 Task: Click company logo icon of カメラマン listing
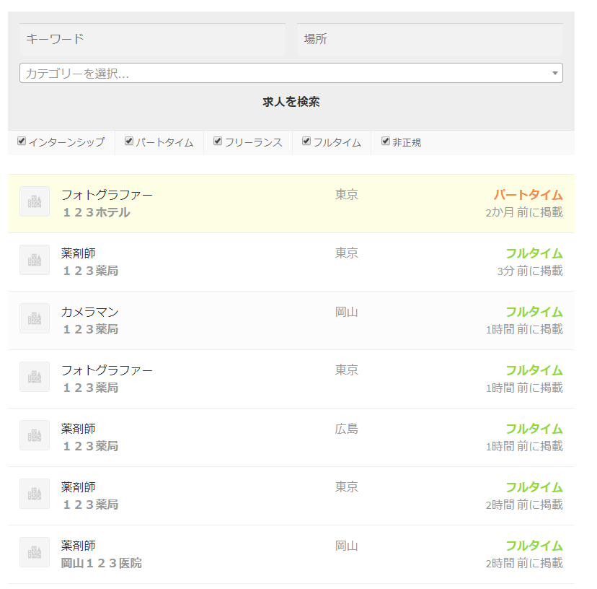(35, 318)
